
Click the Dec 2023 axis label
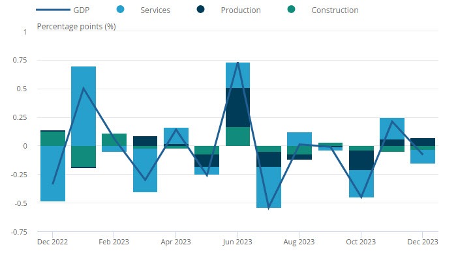point(423,242)
